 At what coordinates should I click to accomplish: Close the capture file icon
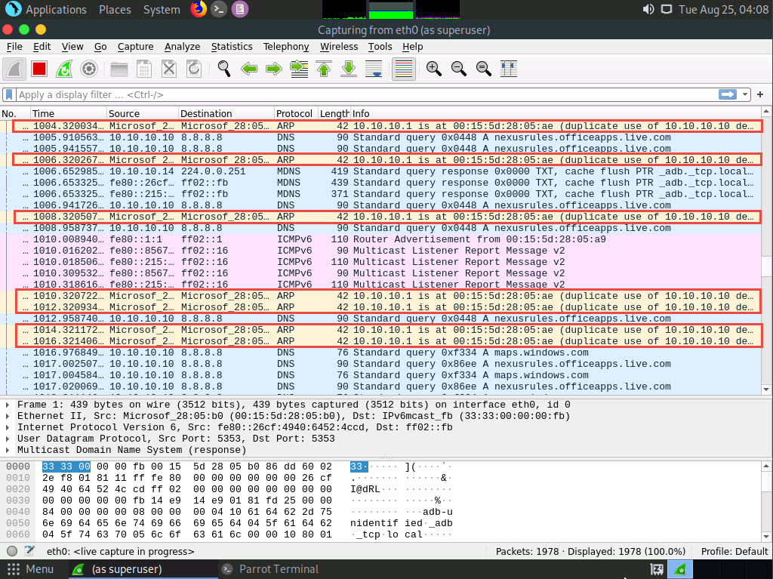pos(169,69)
